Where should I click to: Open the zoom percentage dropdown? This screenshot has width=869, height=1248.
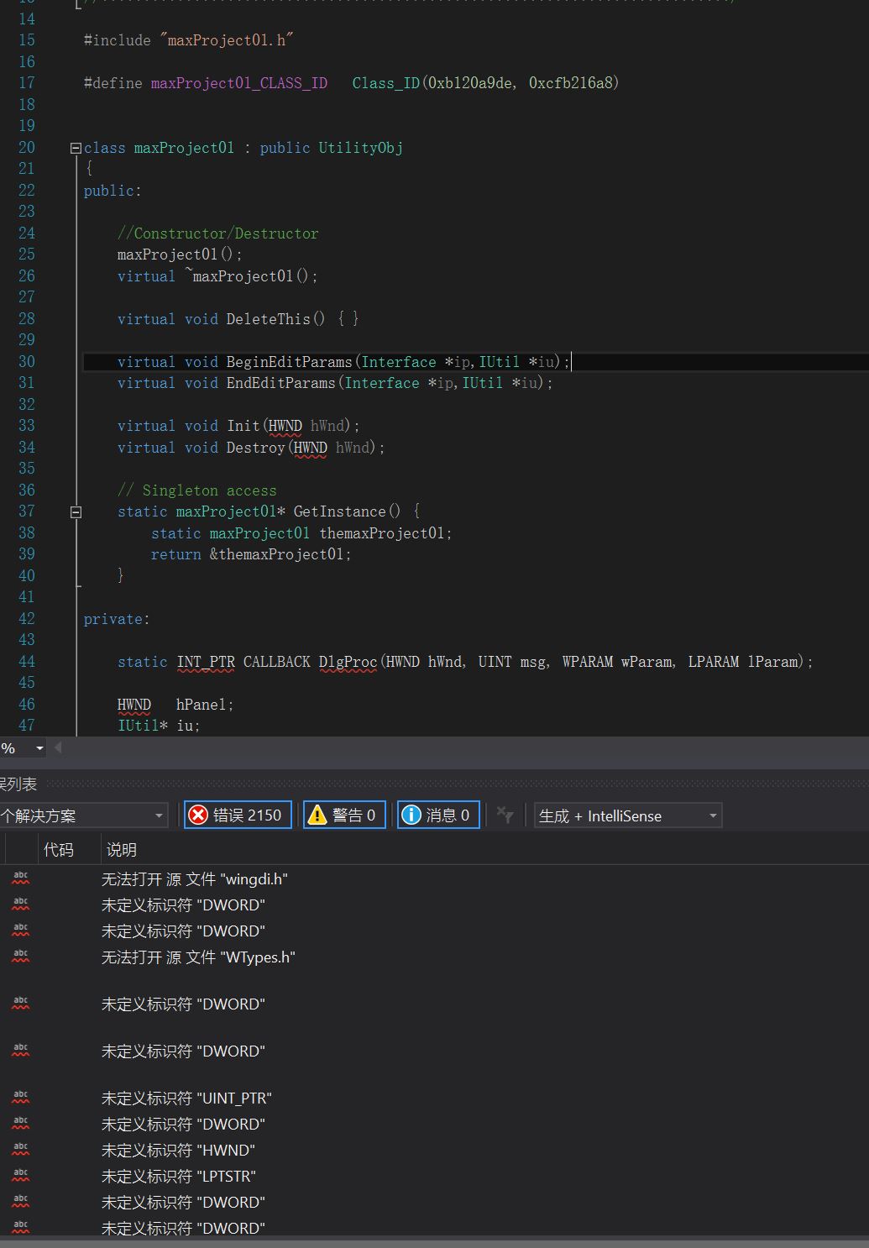pyautogui.click(x=39, y=748)
